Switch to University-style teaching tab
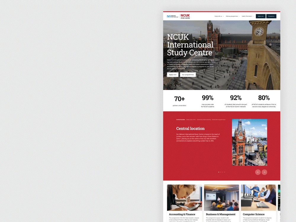Viewport: 296px width, 222px height. coord(204,120)
